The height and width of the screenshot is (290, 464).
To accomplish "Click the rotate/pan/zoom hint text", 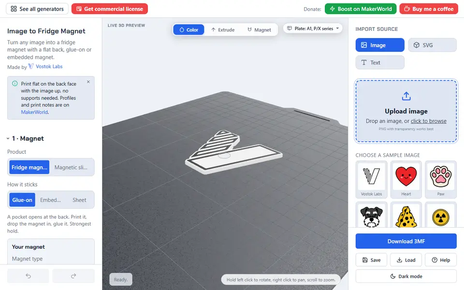I will [281, 280].
